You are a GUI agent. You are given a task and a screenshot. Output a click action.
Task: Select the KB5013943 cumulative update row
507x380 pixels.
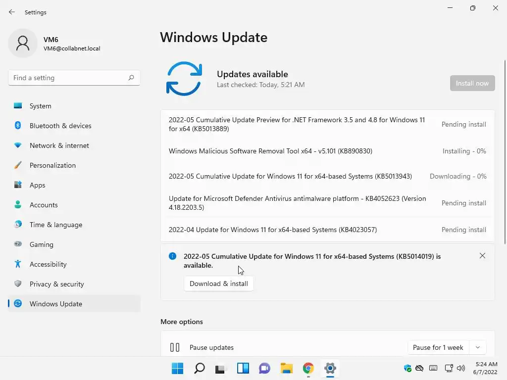[x=328, y=177]
